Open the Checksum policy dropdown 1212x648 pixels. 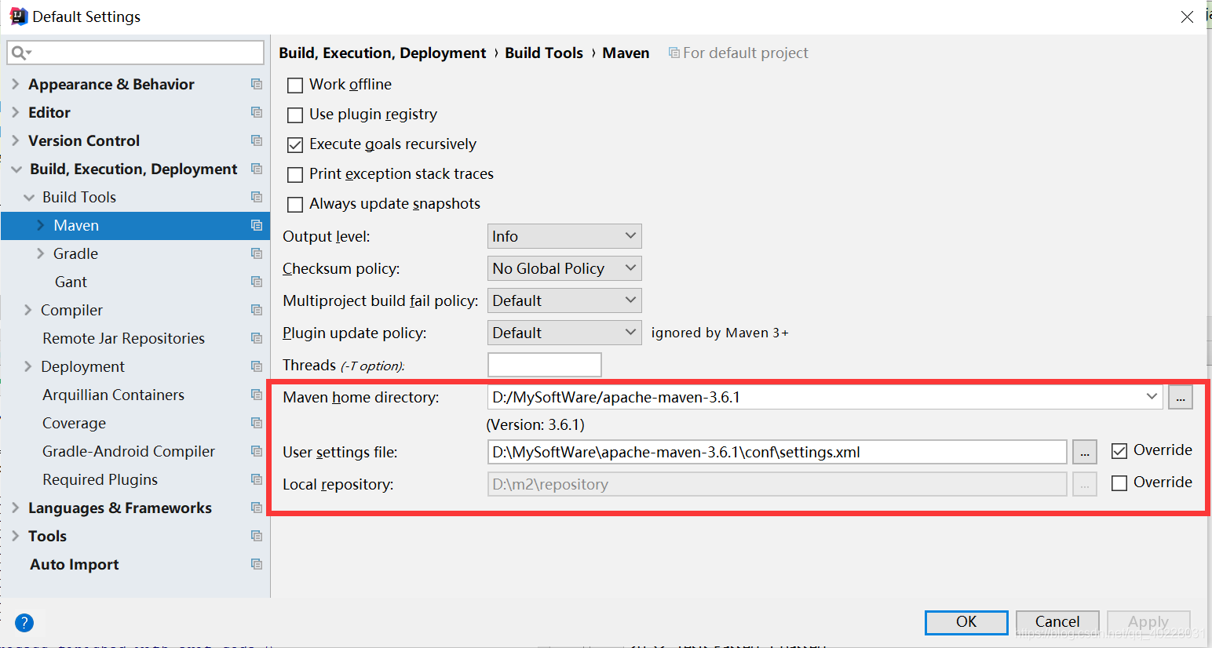(564, 268)
